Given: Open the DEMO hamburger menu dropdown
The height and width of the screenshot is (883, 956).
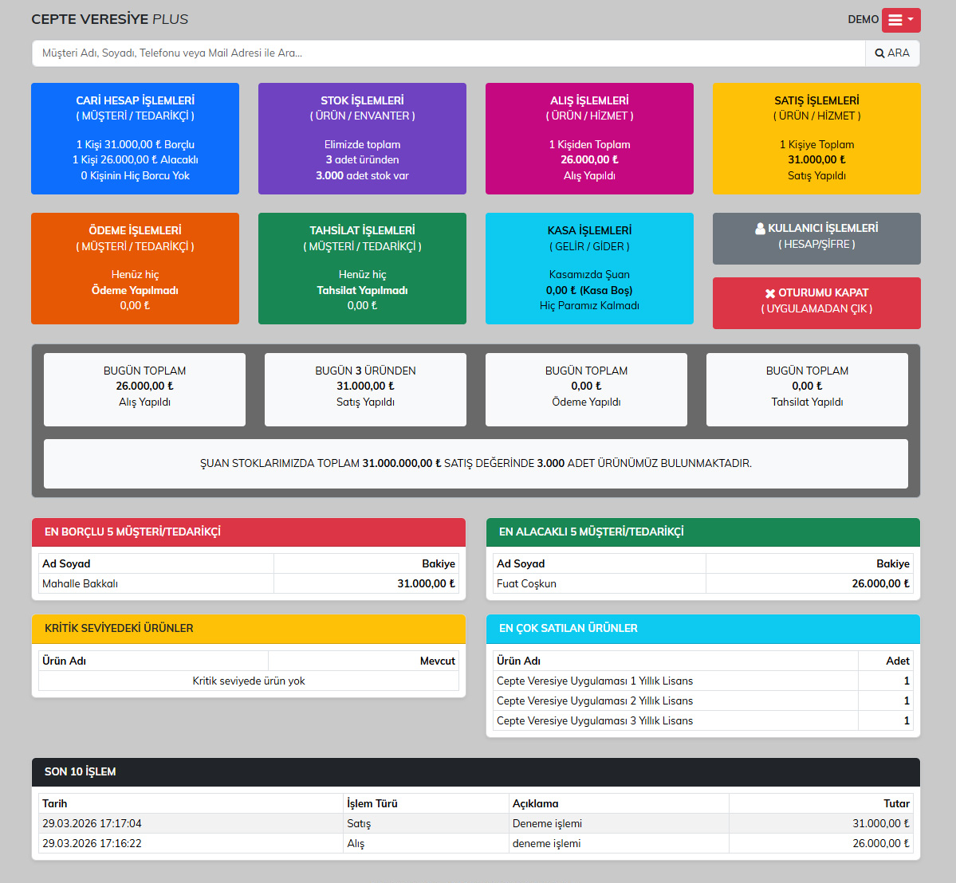Looking at the screenshot, I should 900,20.
